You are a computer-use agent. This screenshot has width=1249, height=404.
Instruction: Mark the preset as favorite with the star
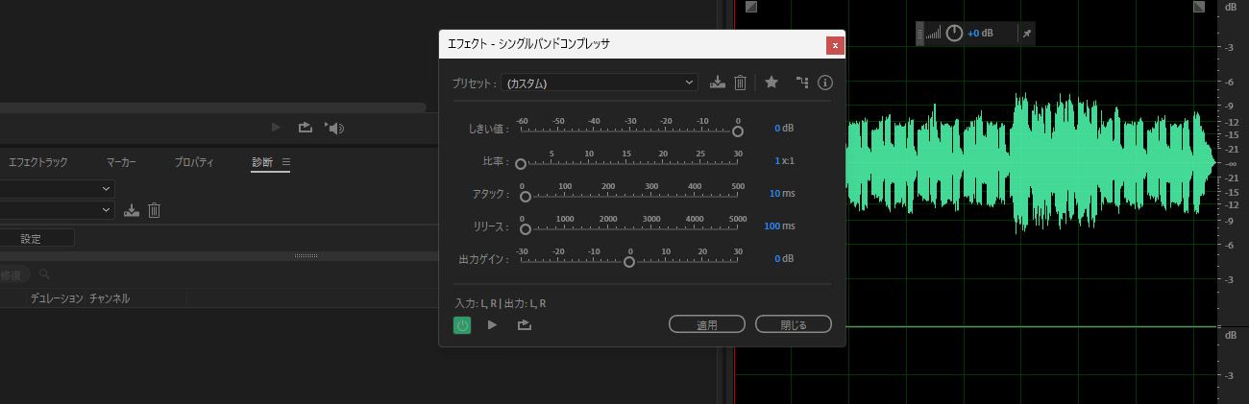pyautogui.click(x=771, y=83)
